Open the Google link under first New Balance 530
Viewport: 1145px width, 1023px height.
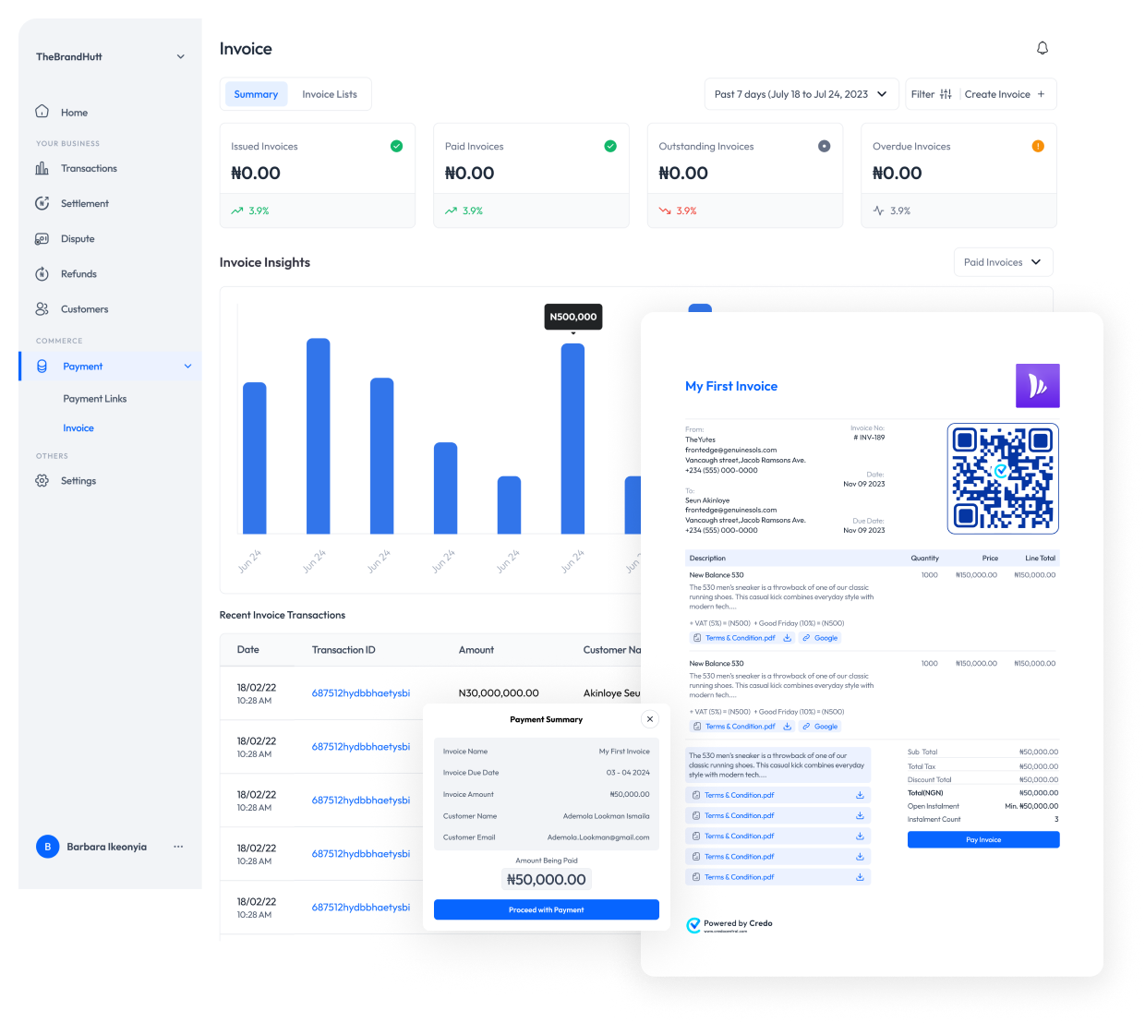[820, 638]
